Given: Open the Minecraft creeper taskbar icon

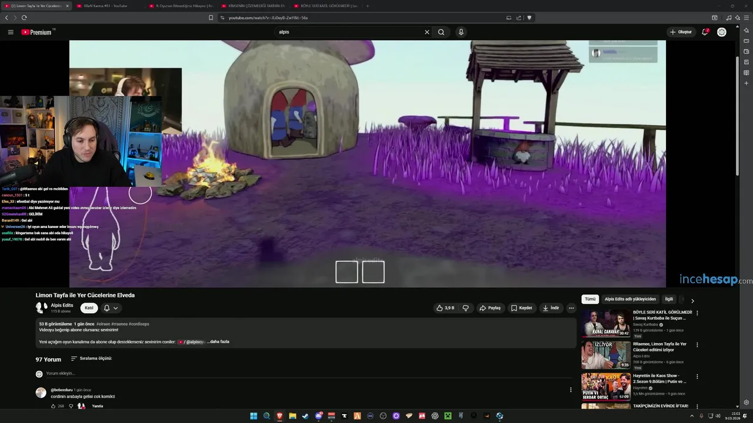Looking at the screenshot, I should coord(448,416).
